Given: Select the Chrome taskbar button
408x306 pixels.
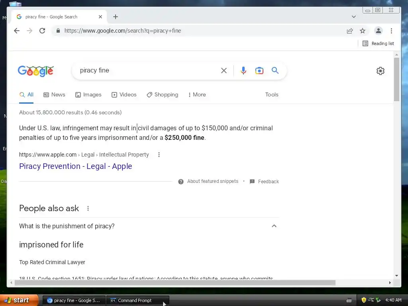Looking at the screenshot, I should [x=74, y=300].
